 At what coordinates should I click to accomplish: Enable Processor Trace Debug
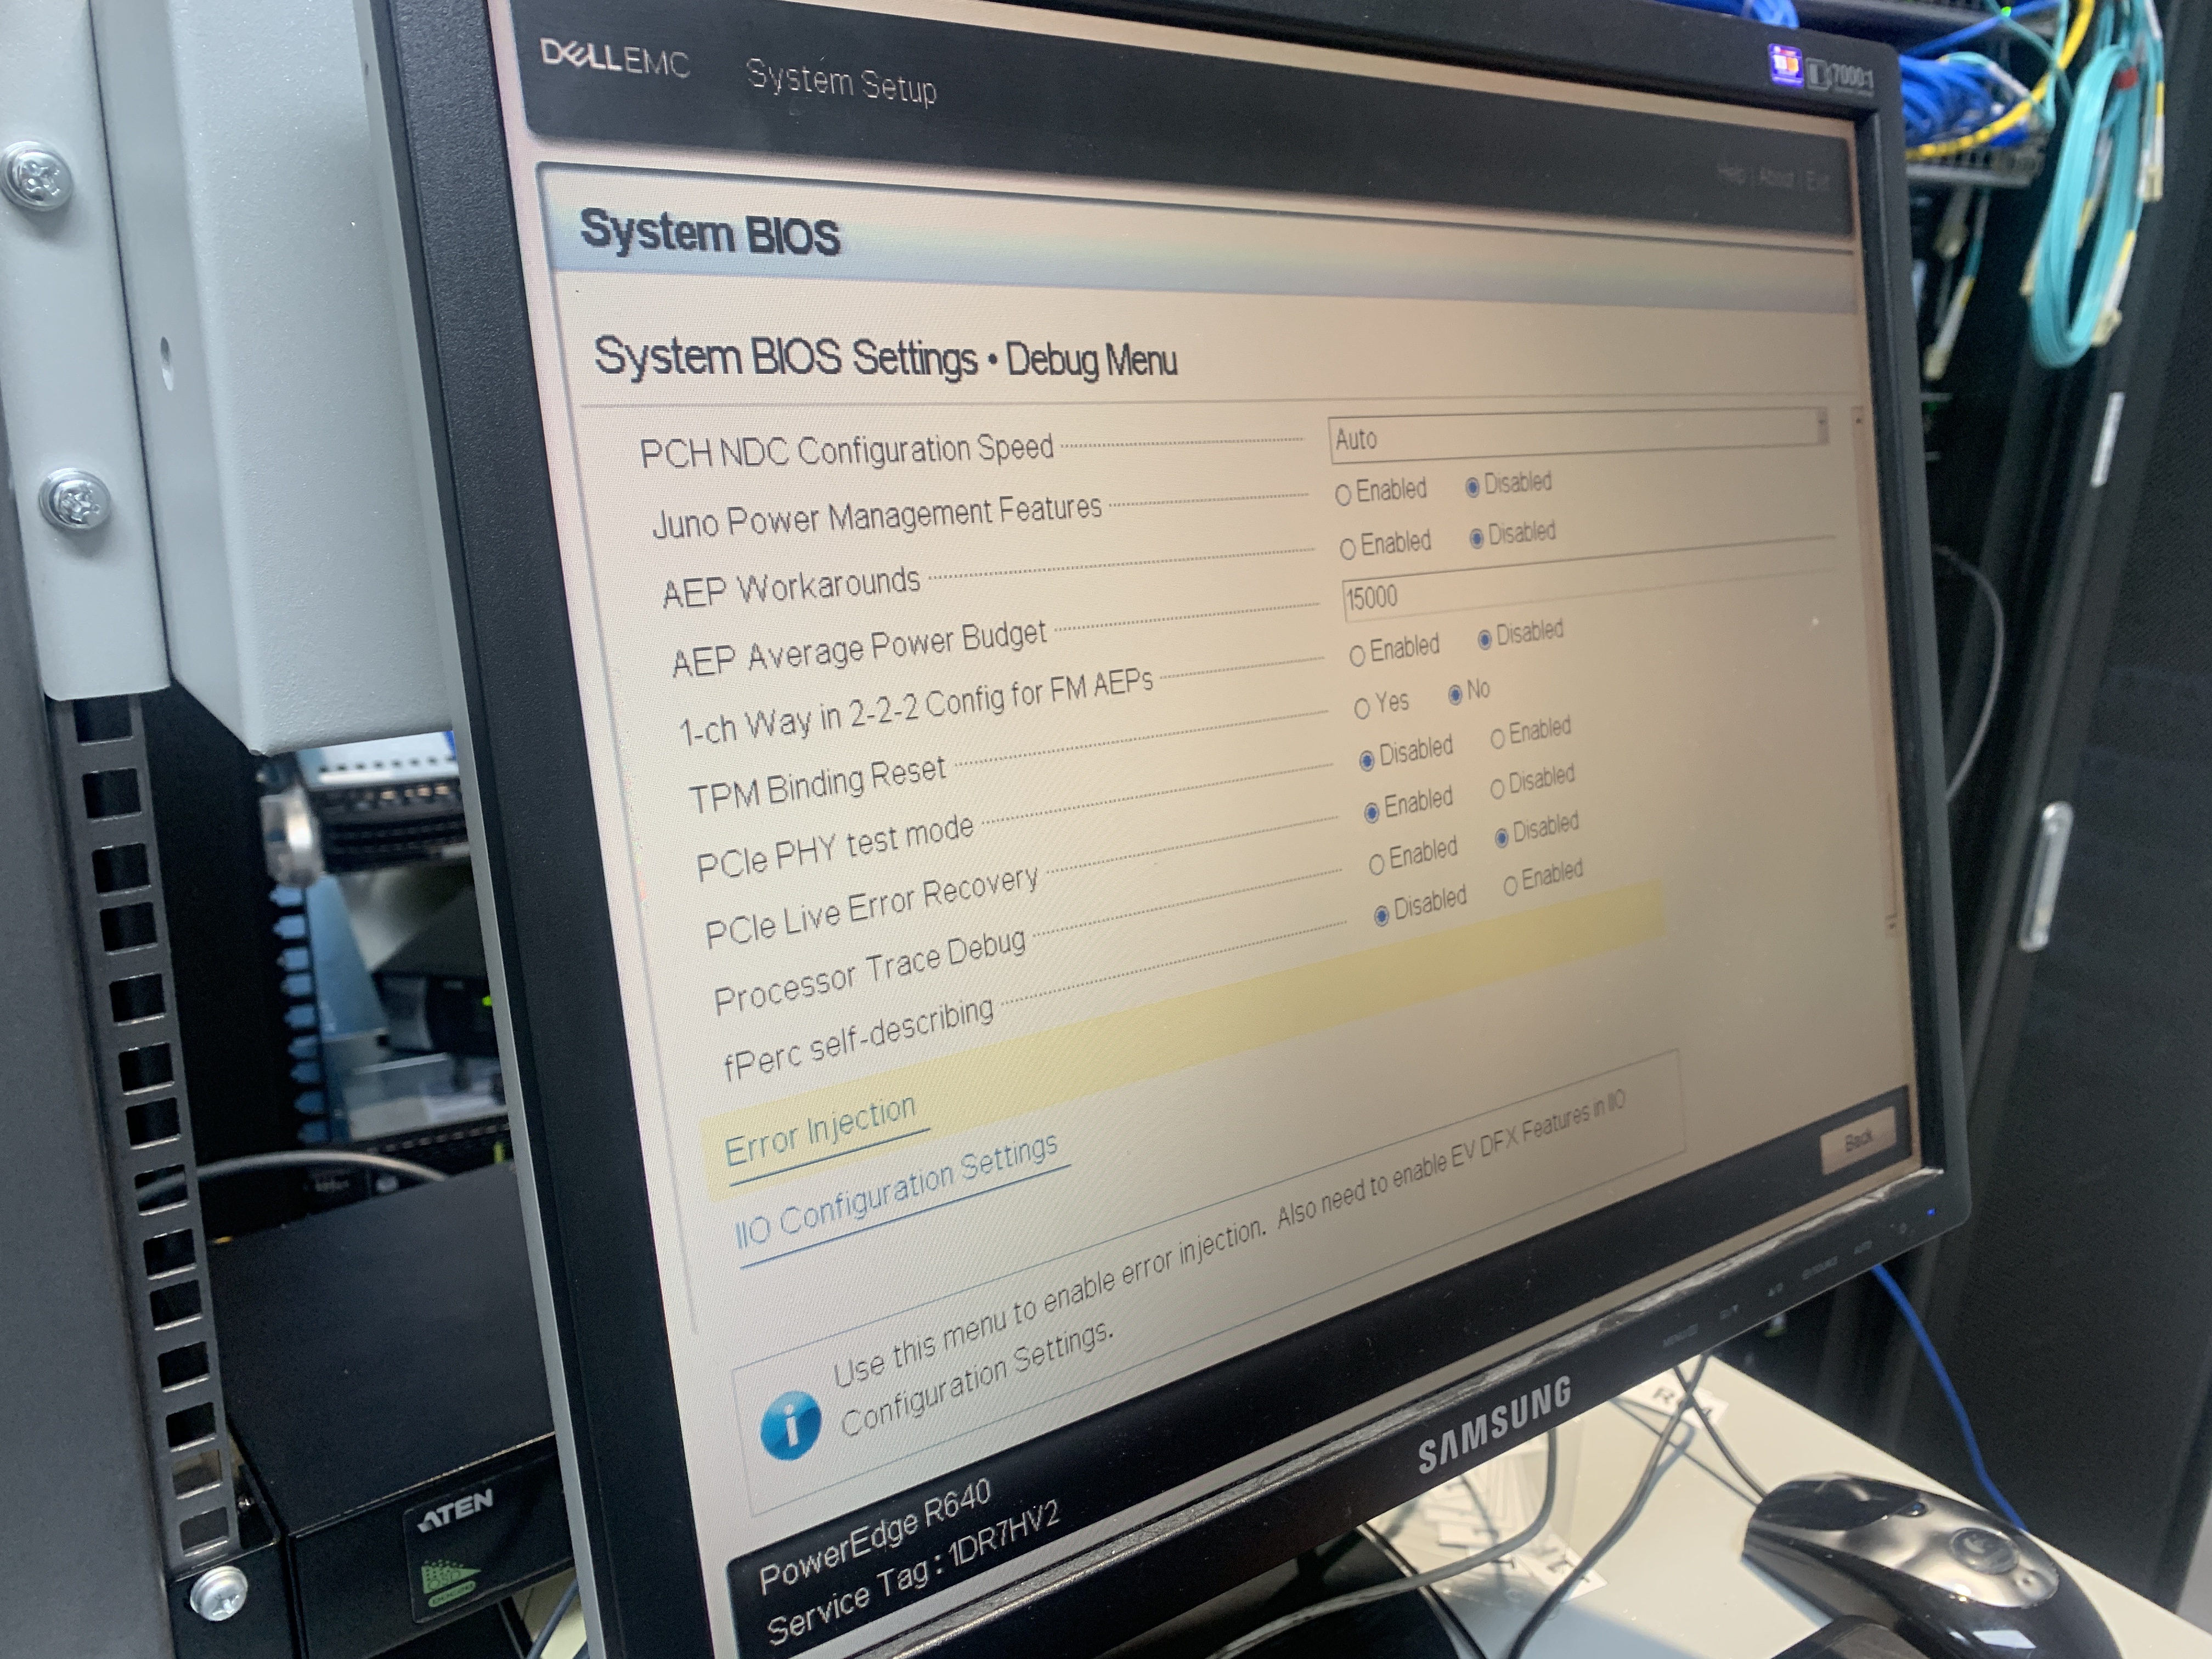pyautogui.click(x=1377, y=863)
